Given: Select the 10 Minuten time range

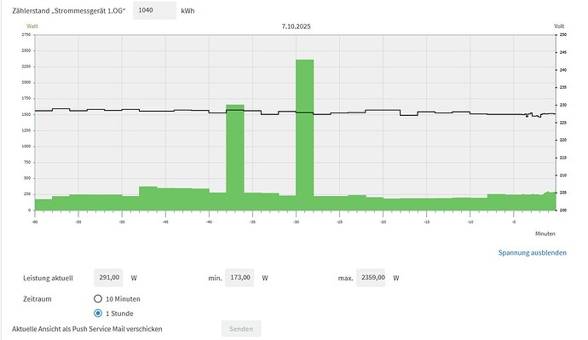Looking at the screenshot, I should point(98,299).
